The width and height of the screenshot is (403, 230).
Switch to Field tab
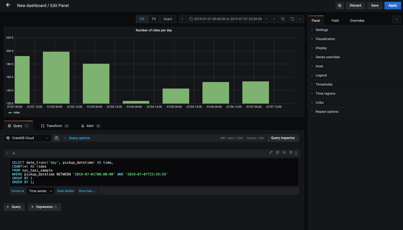pos(335,20)
